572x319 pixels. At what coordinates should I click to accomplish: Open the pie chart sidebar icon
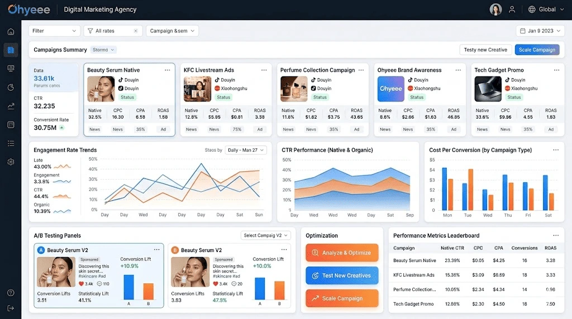tap(11, 88)
